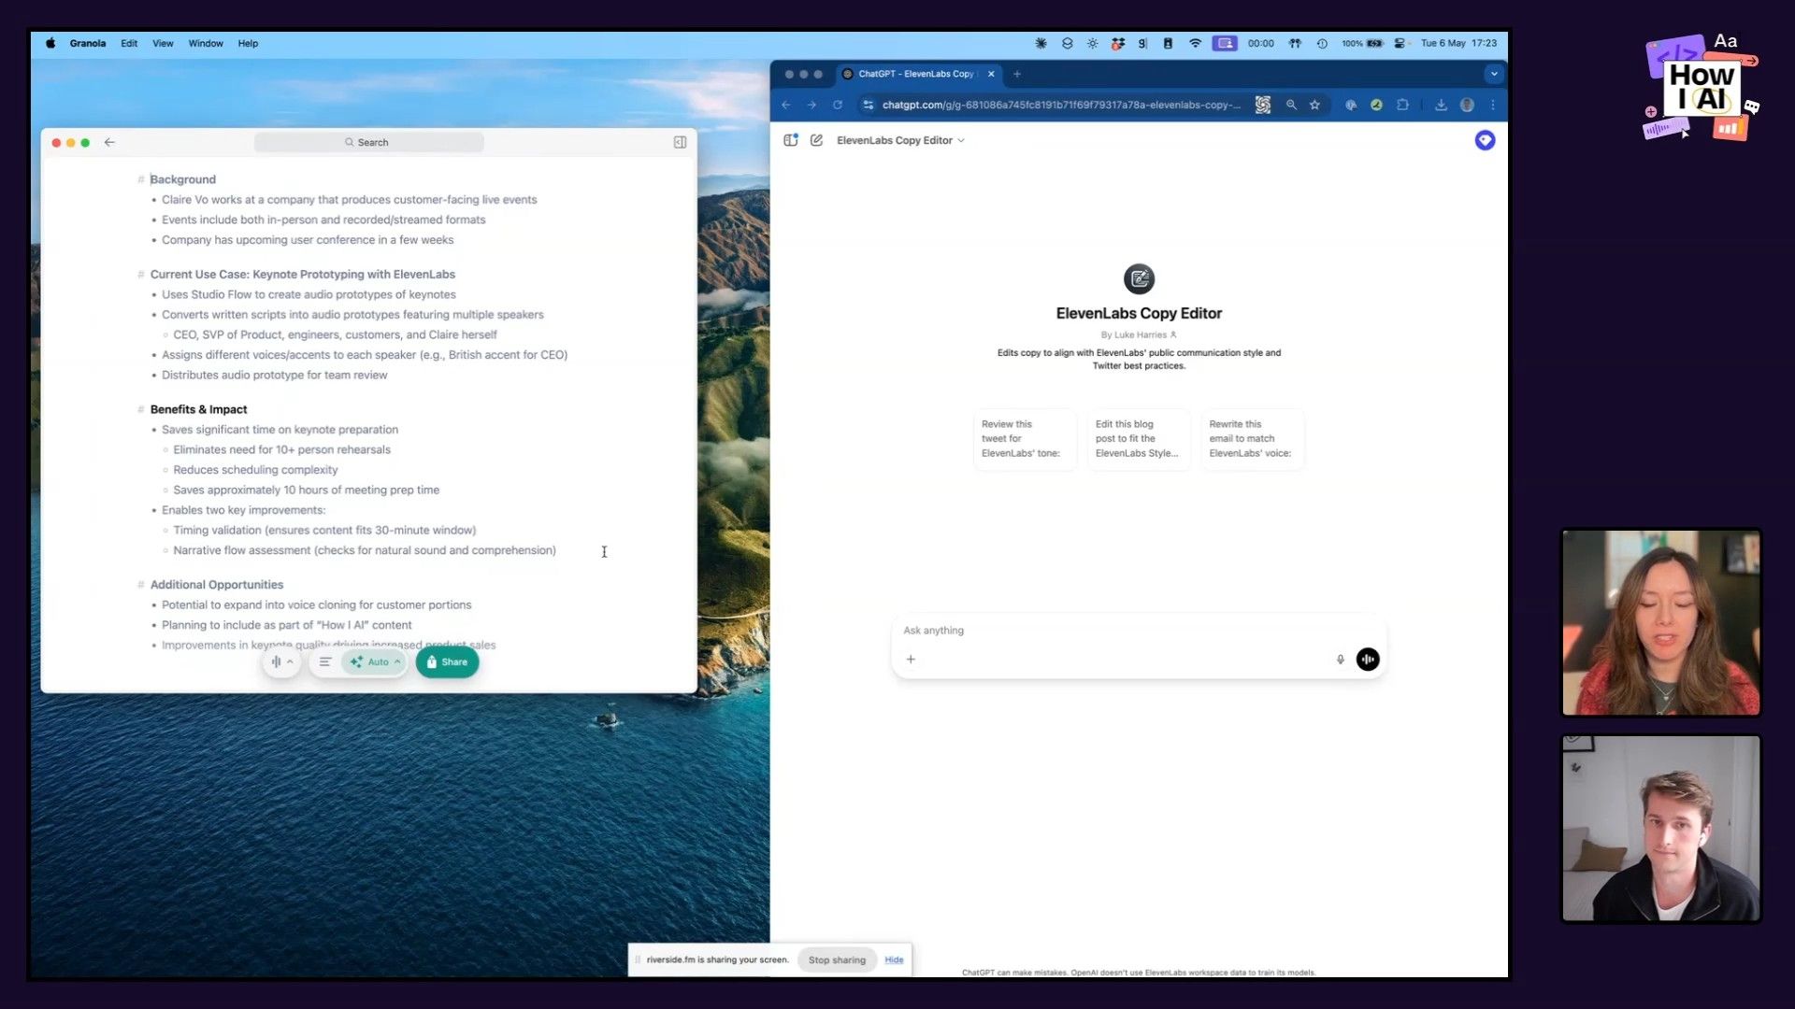Click Granola's audio waveform recording button
Screen dimensions: 1795x1009
click(276, 661)
